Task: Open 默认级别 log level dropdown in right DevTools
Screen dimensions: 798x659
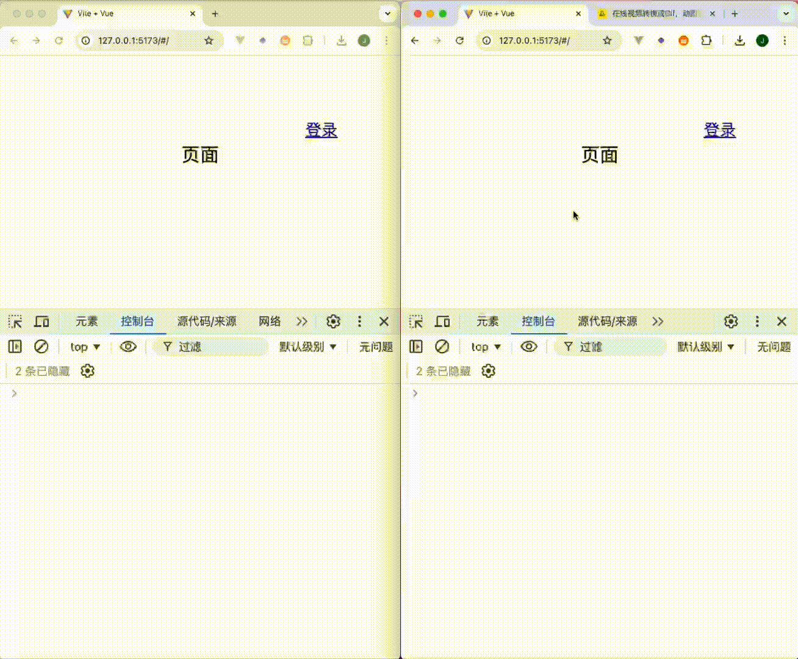Action: [x=706, y=347]
